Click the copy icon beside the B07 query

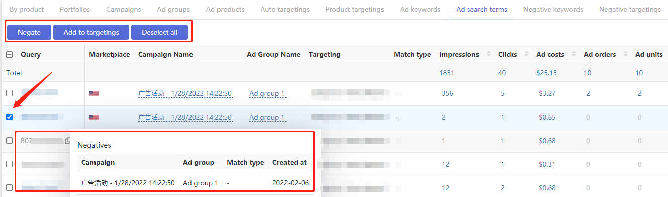[x=67, y=141]
